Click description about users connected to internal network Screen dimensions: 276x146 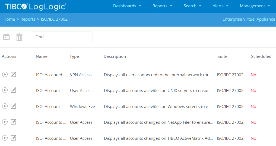click(158, 75)
